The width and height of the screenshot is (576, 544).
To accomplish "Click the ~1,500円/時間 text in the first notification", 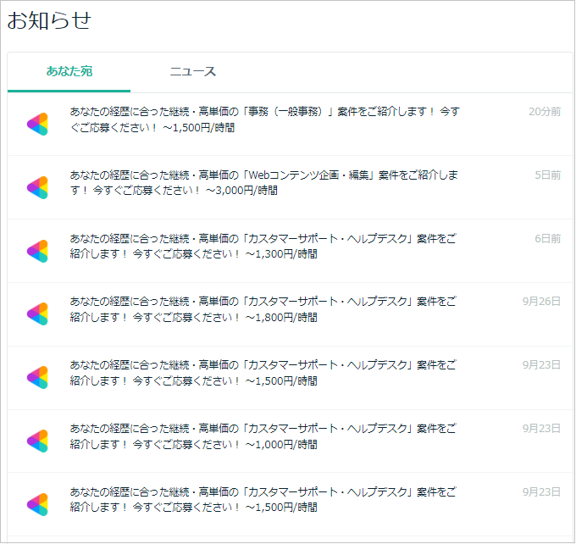I will pyautogui.click(x=197, y=128).
